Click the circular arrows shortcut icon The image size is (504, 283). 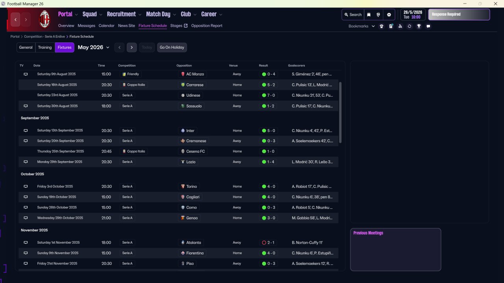tap(409, 26)
